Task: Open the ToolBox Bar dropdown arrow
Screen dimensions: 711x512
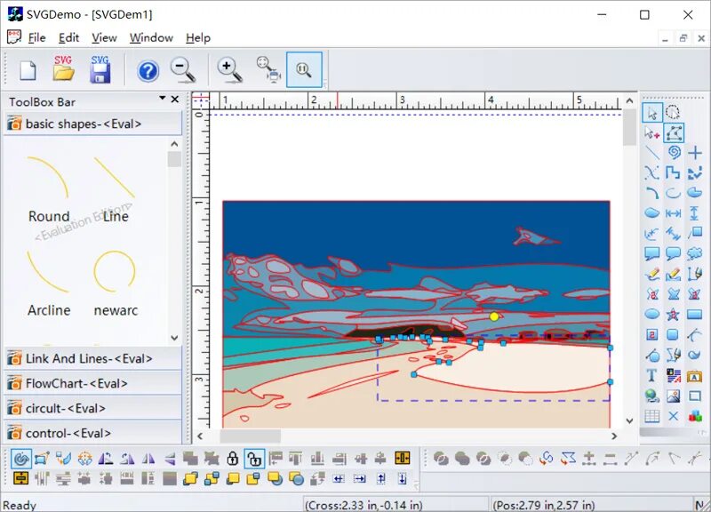Action: click(163, 99)
